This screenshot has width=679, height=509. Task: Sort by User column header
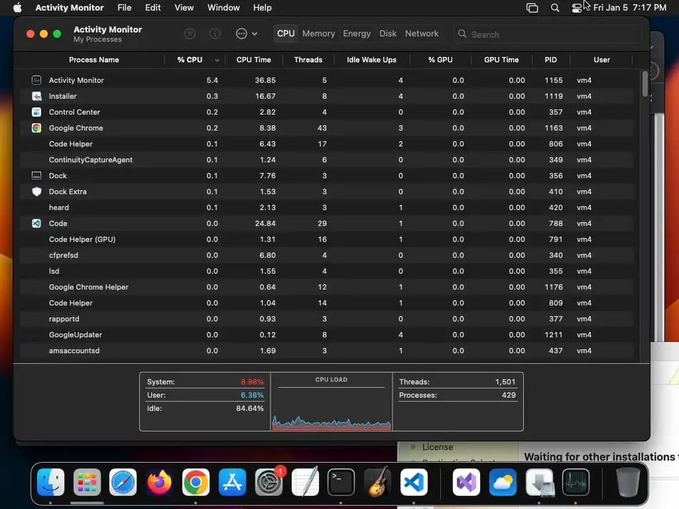coord(601,60)
